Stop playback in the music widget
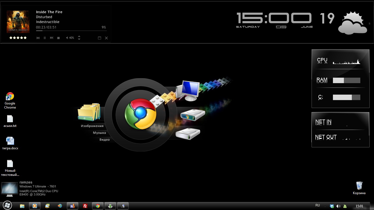This screenshot has width=374, height=210. click(58, 38)
